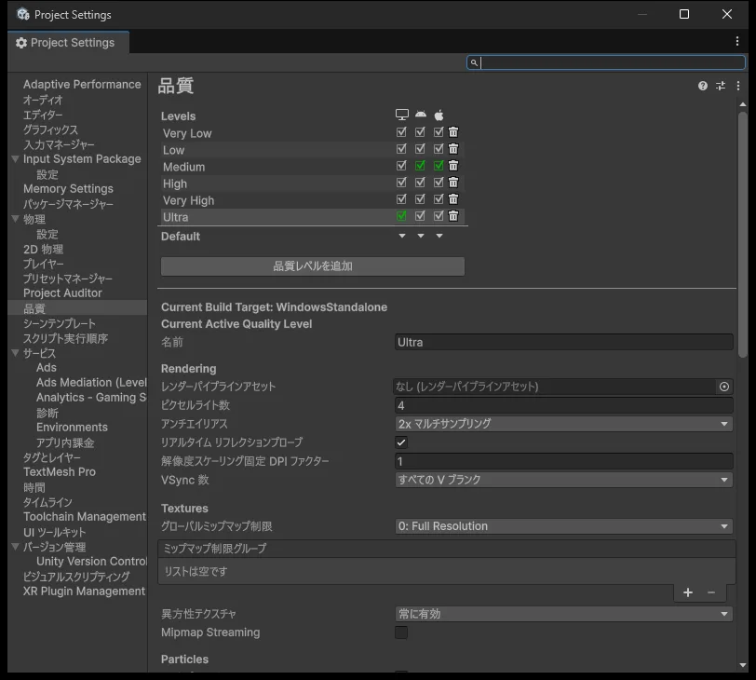Image resolution: width=756 pixels, height=680 pixels.
Task: Open the desktop Default quality dropdown
Action: pyautogui.click(x=402, y=236)
